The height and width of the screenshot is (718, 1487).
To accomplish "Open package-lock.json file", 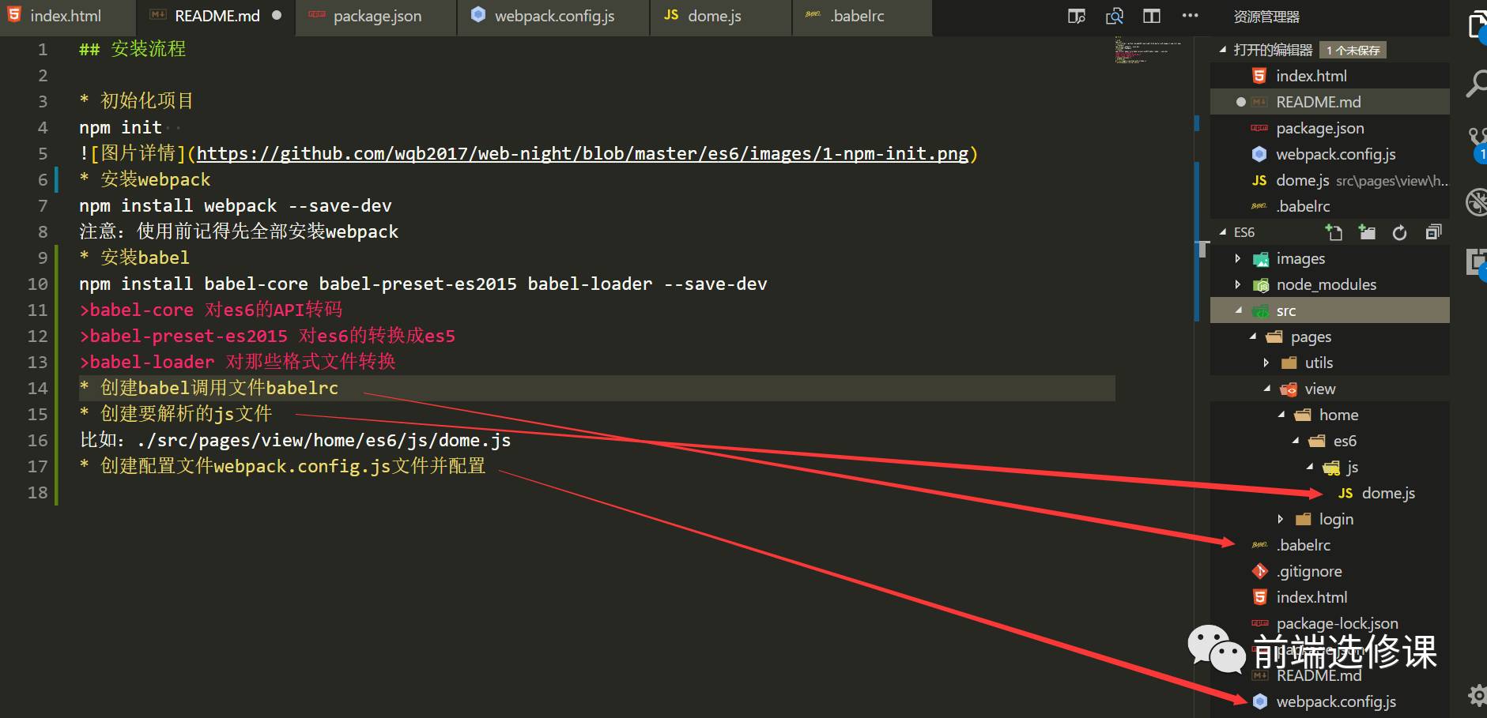I will (1330, 623).
